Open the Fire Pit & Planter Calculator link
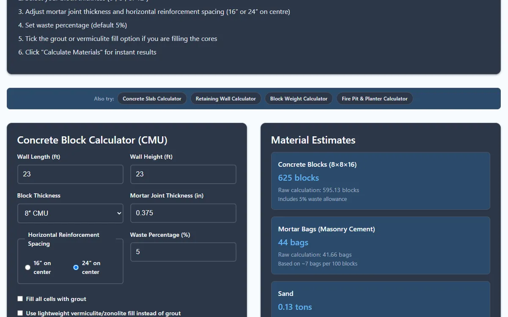This screenshot has width=508, height=317. click(375, 99)
